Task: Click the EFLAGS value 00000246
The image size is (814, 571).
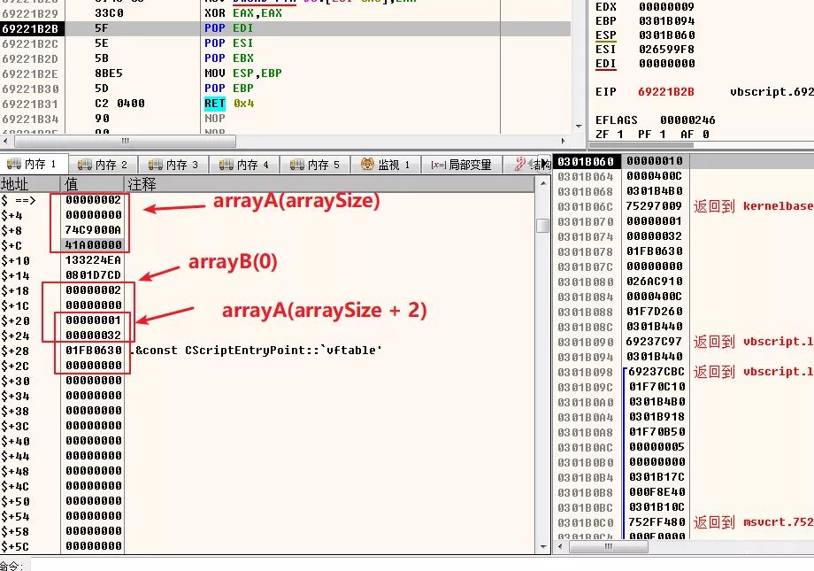Action: pyautogui.click(x=687, y=120)
